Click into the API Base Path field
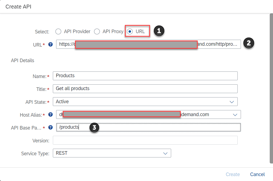 (164, 127)
